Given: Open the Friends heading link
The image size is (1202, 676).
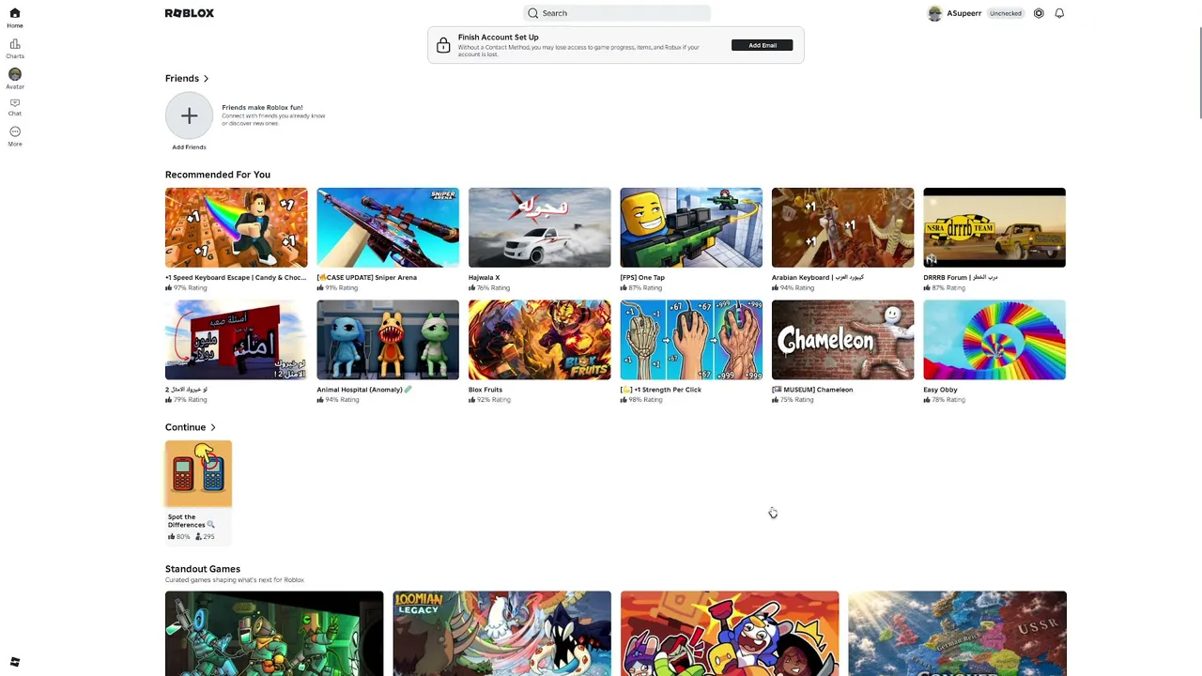Looking at the screenshot, I should 182,79.
